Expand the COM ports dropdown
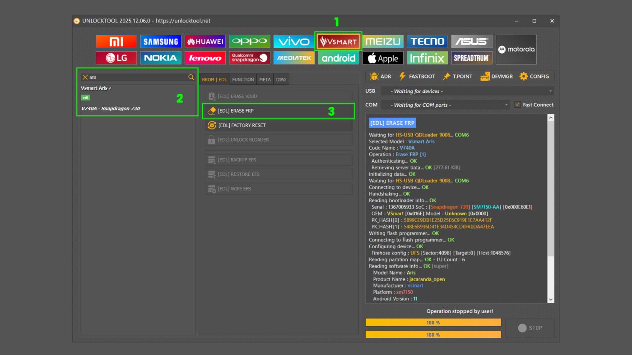 click(445, 105)
